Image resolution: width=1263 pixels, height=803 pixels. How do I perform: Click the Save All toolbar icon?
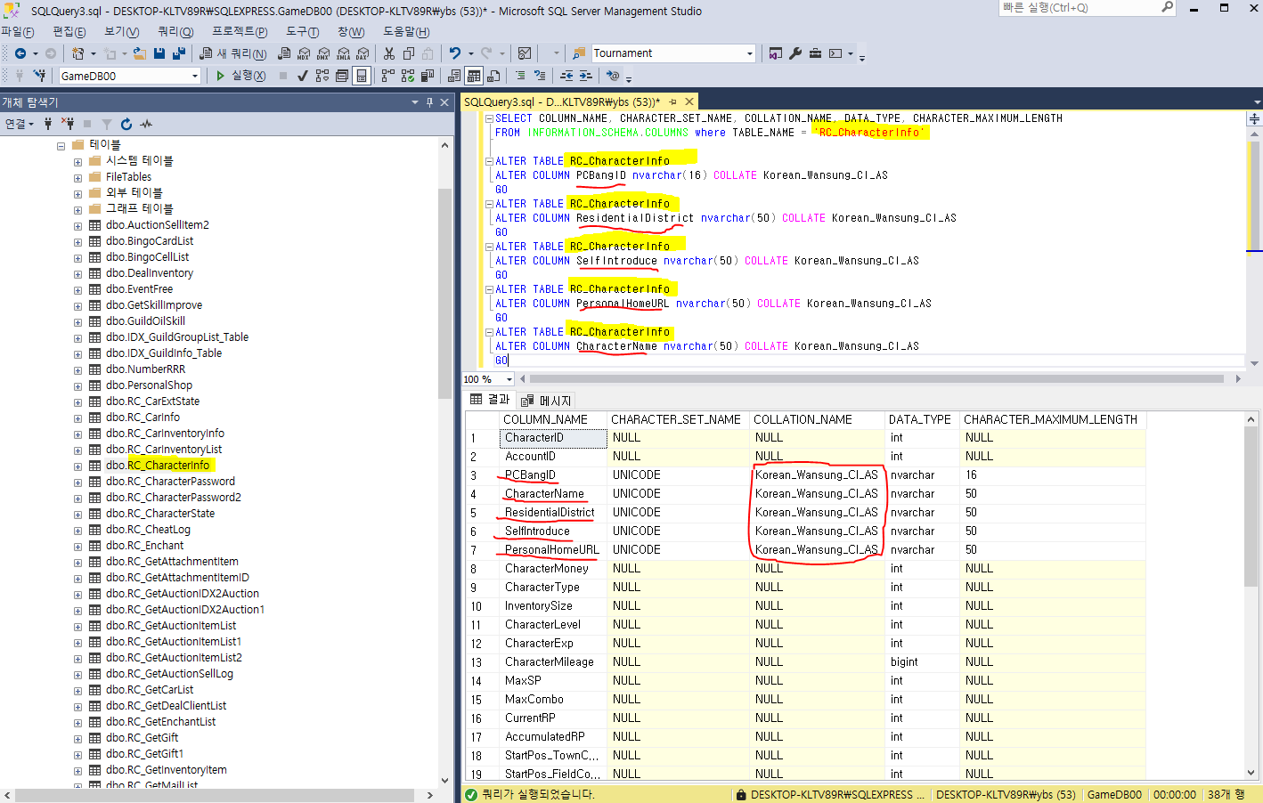(178, 53)
